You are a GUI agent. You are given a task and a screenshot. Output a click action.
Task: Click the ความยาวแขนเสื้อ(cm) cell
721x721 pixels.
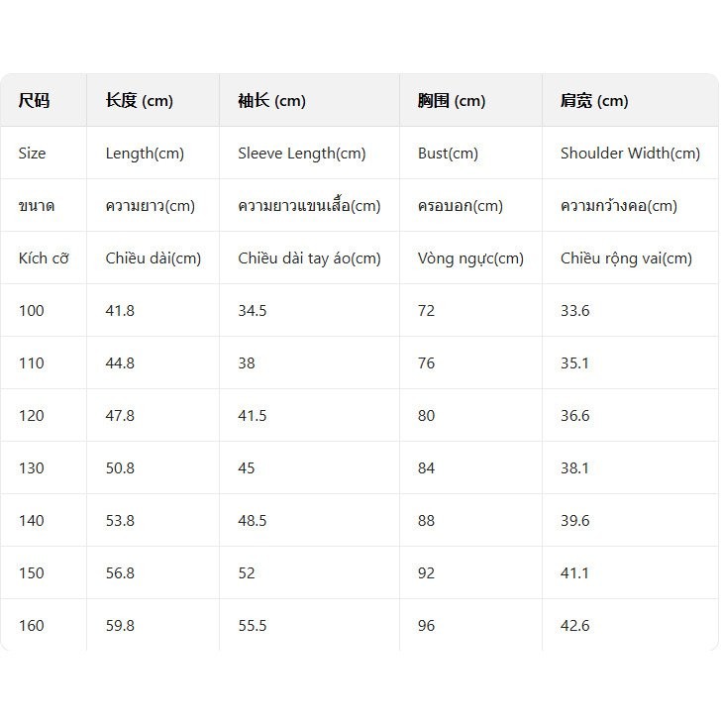309,206
